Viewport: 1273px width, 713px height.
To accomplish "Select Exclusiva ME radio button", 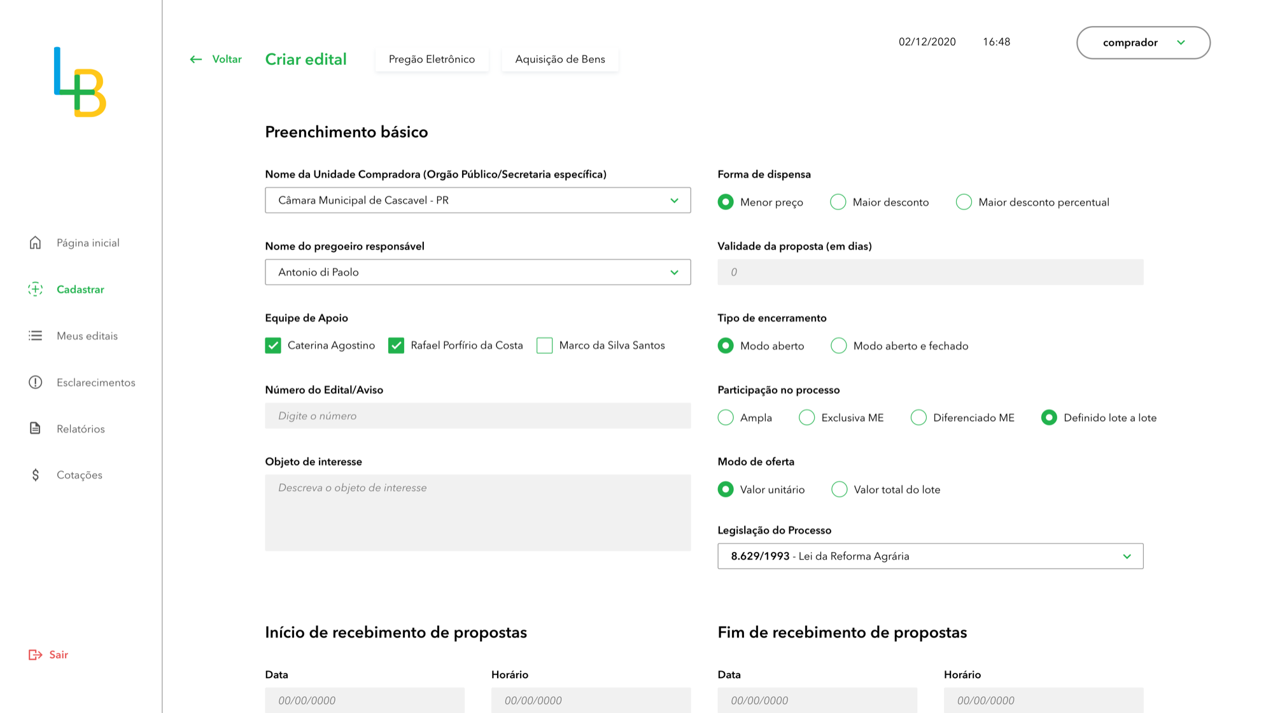I will tap(806, 418).
